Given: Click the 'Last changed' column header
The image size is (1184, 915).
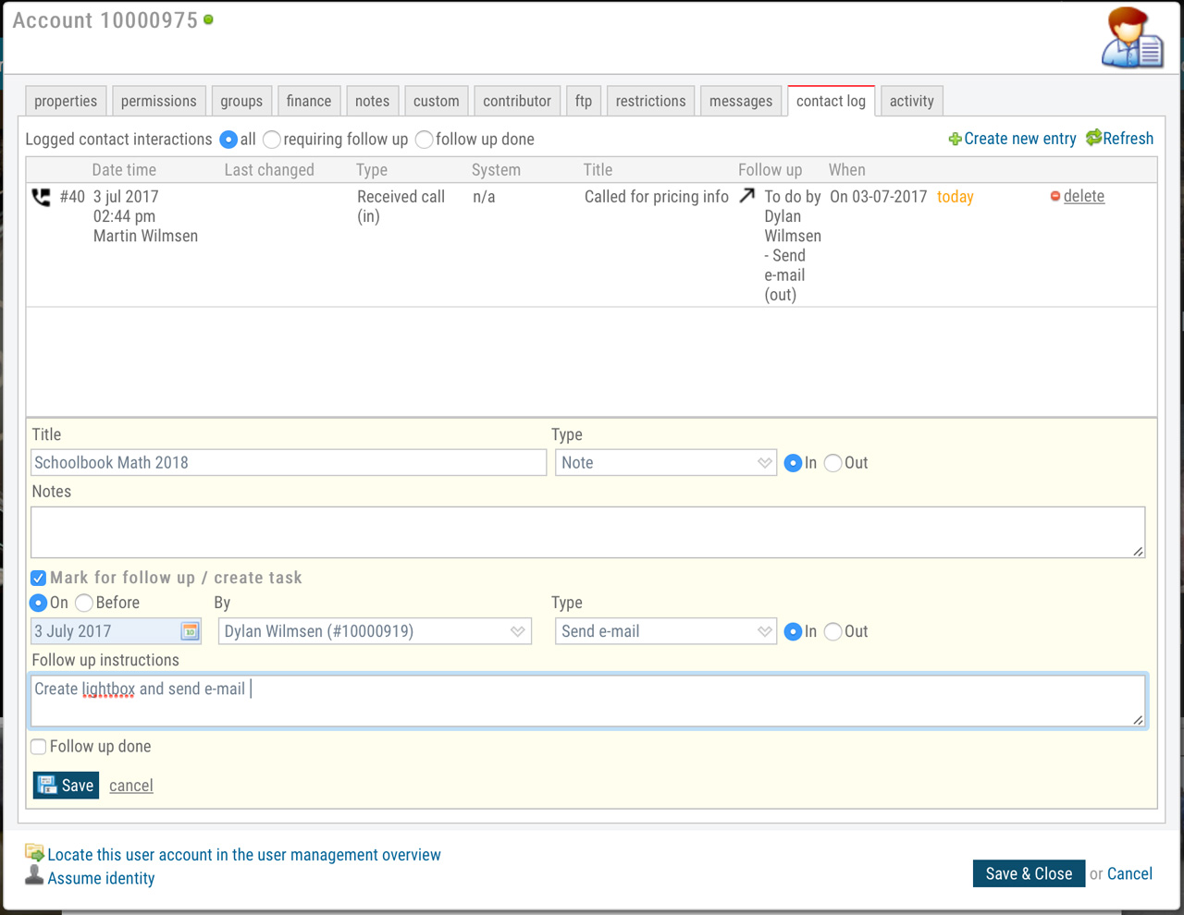Looking at the screenshot, I should pyautogui.click(x=269, y=170).
